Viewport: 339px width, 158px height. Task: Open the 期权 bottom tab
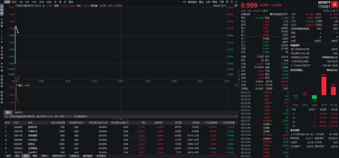[x=35, y=156]
